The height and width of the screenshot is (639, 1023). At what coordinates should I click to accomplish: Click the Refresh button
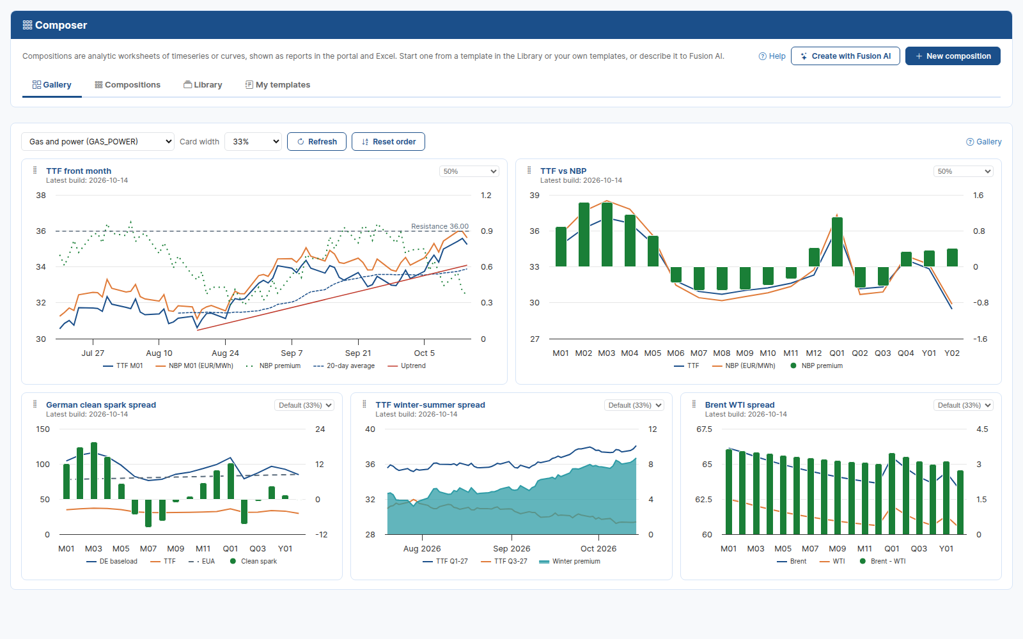tap(316, 142)
